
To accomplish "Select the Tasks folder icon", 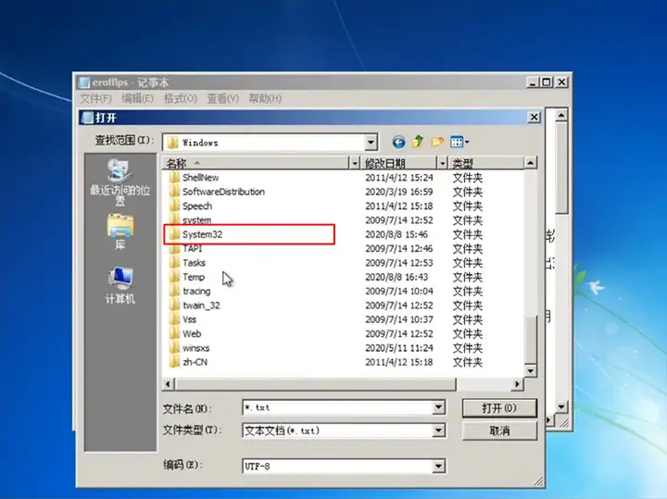I will [174, 262].
